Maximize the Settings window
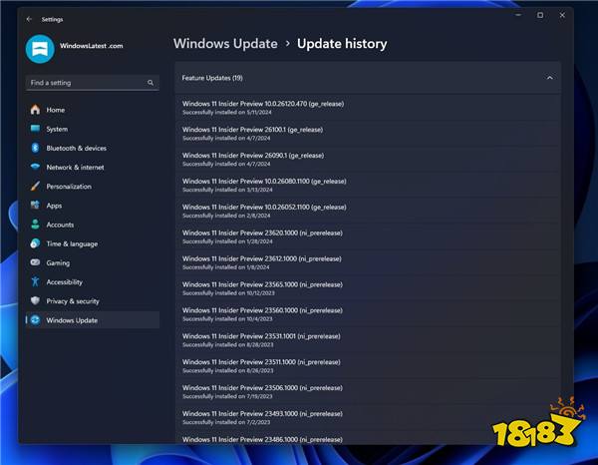Screen dimensions: 598x465 540,15
